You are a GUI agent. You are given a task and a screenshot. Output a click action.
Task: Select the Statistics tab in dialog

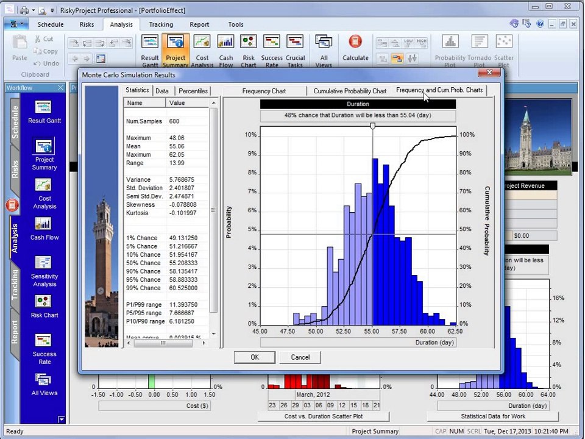[x=137, y=90]
